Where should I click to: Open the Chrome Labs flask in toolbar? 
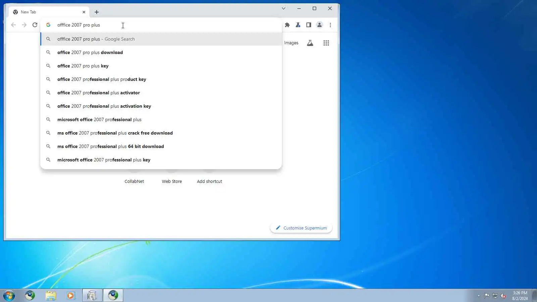[298, 25]
